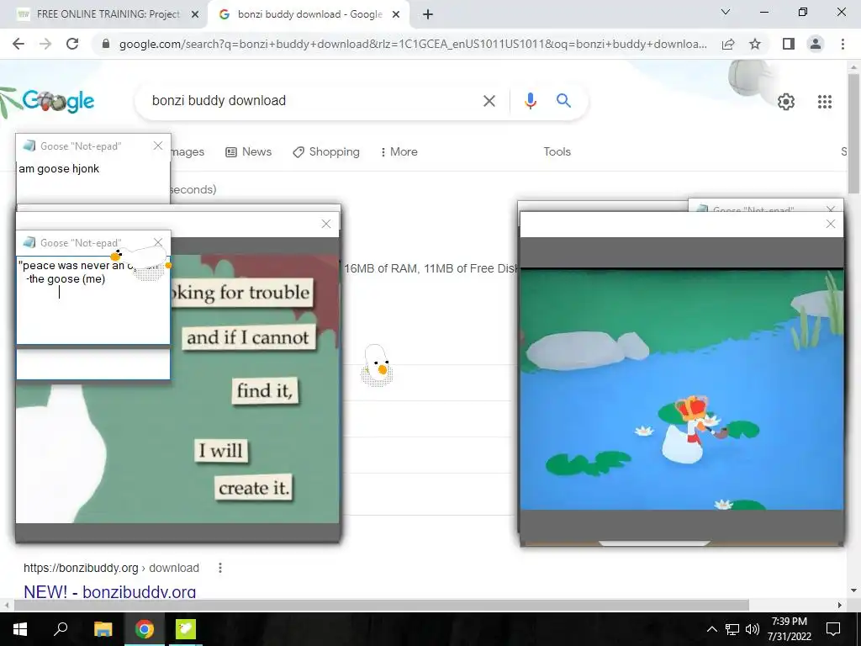Expand the More search categories
861x646 pixels.
click(x=399, y=151)
